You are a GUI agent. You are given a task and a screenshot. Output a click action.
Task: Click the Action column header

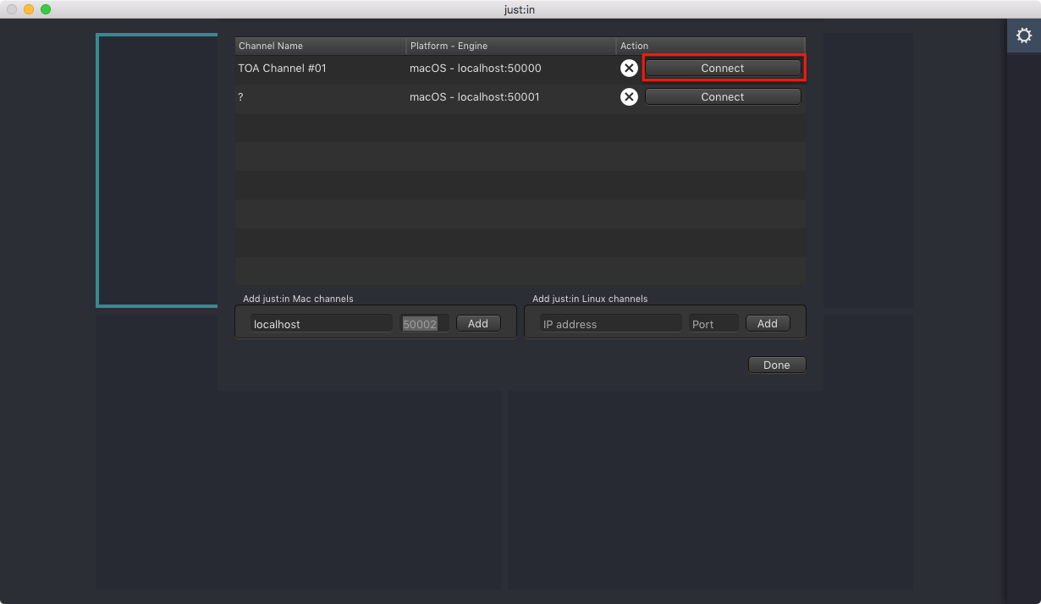click(711, 46)
